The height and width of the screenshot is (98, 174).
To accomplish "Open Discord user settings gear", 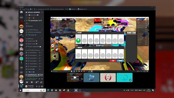I will pos(42,87).
